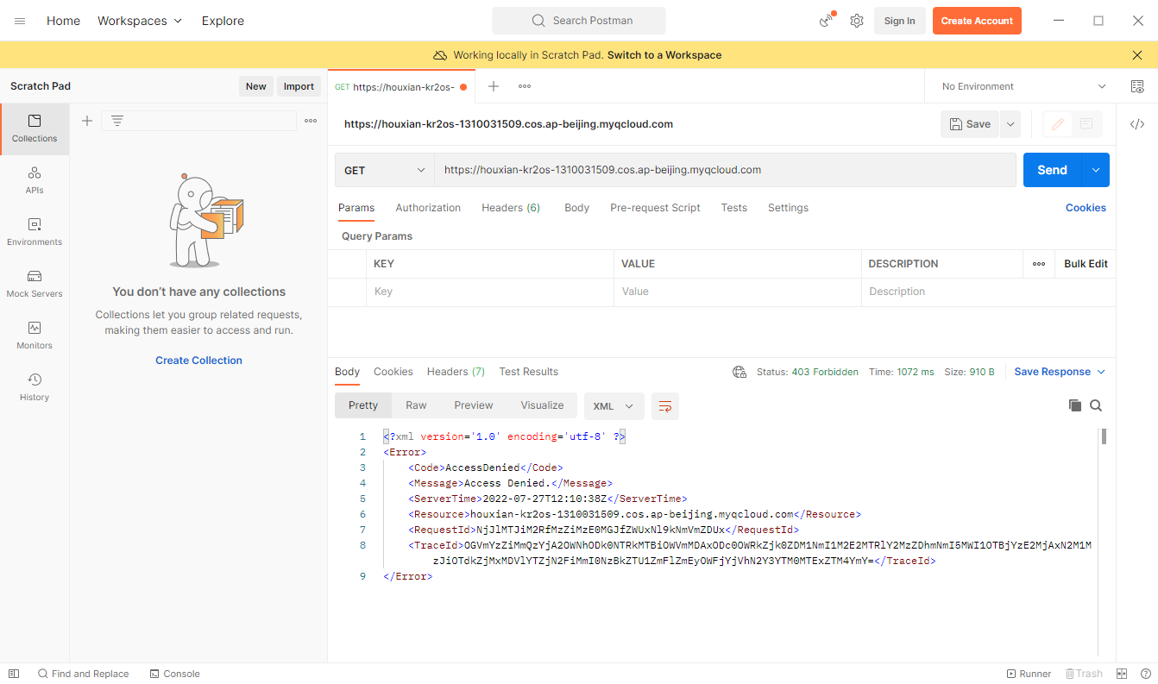1158x684 pixels.
Task: Click the Create Account button
Action: 977,21
